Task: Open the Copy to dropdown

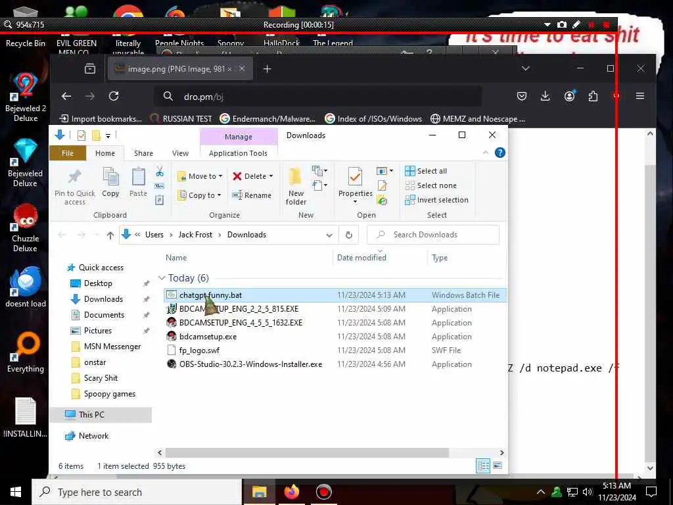Action: (x=200, y=195)
